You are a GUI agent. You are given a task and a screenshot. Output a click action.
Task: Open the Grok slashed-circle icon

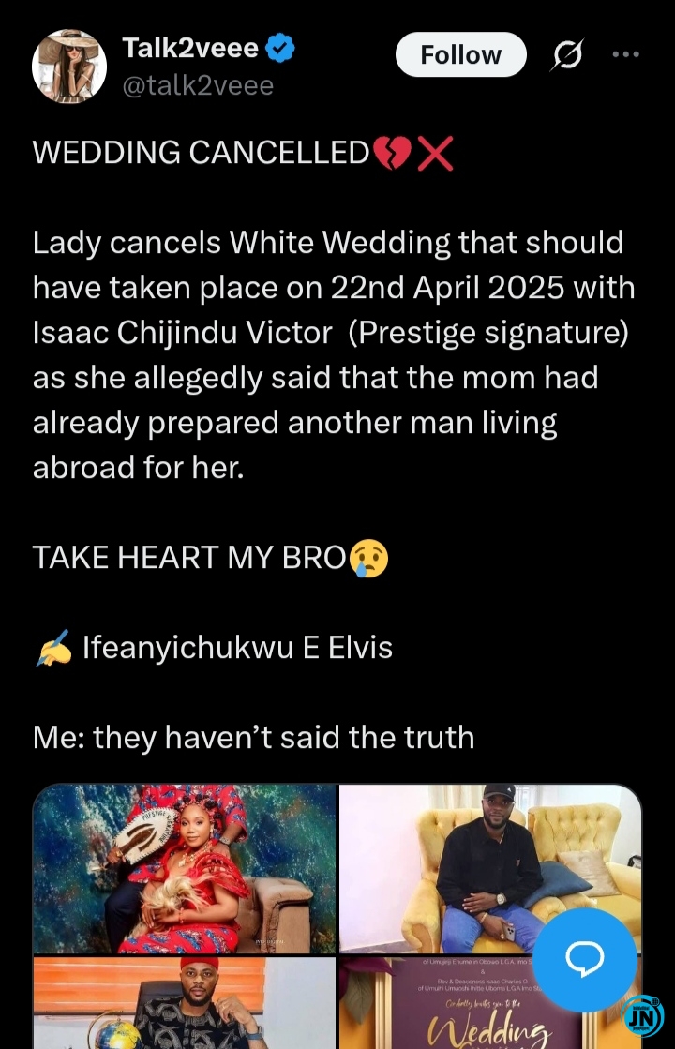567,54
